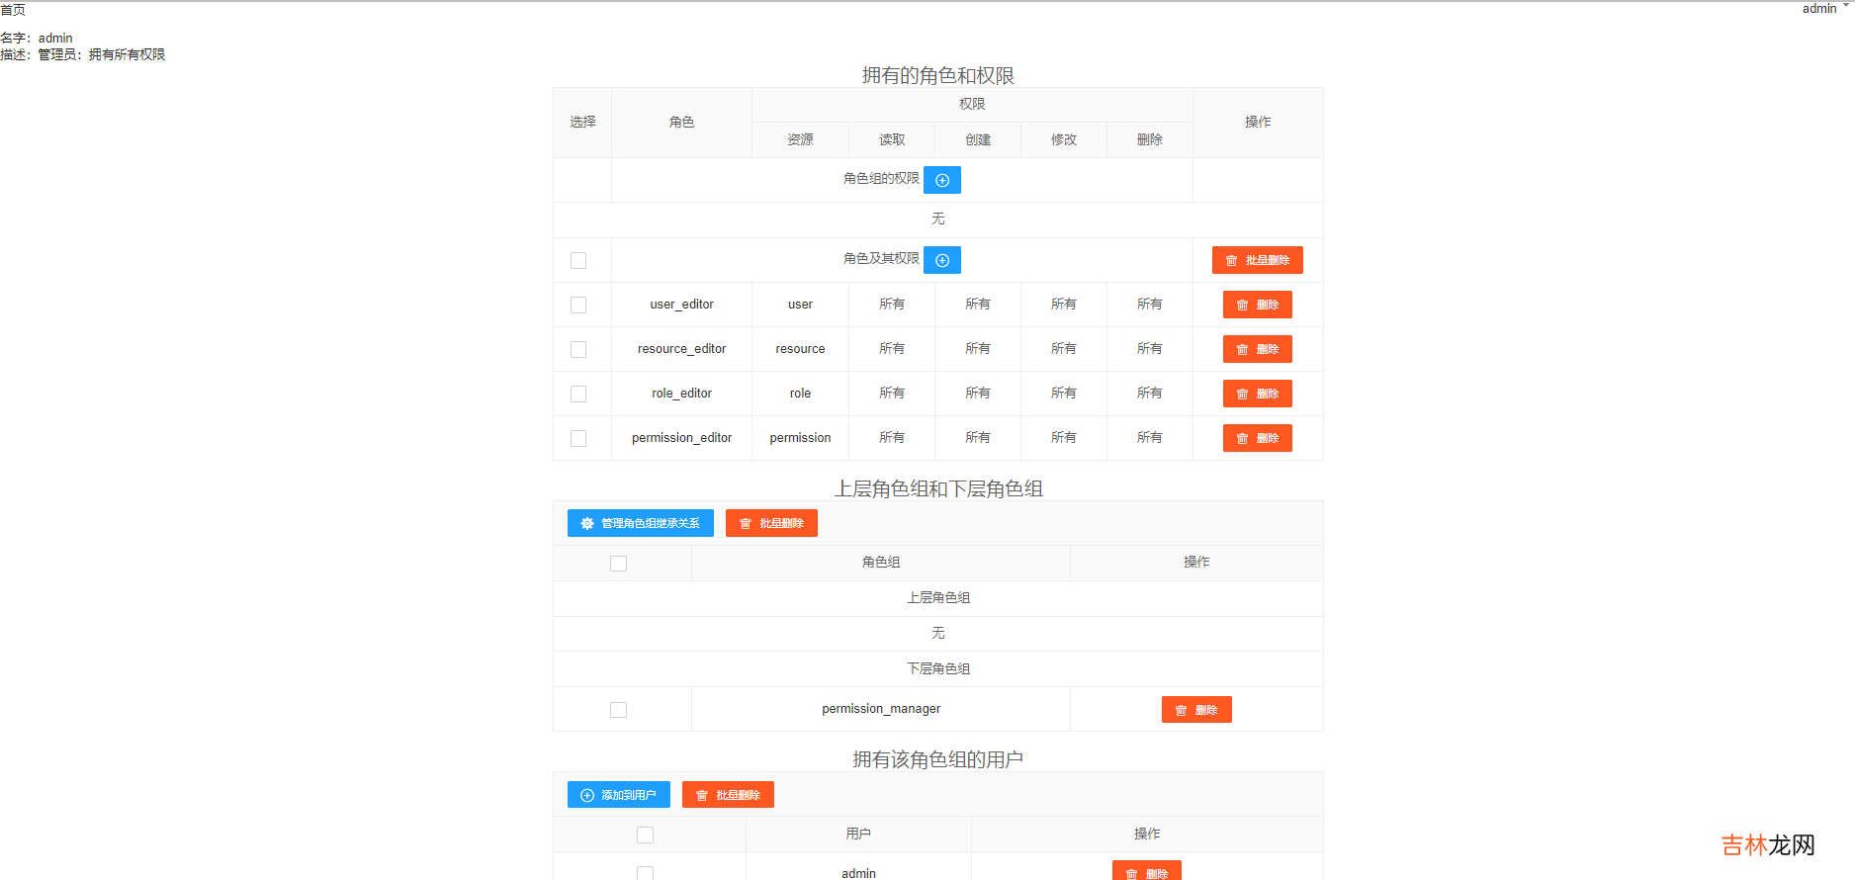Viewport: 1855px width, 880px height.
Task: Open the admin user dropdown menu
Action: (1824, 9)
